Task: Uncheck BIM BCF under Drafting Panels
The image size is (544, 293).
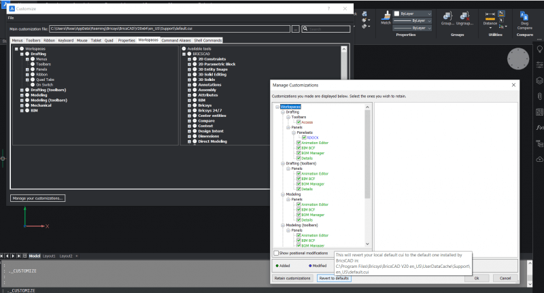Action: click(x=299, y=148)
